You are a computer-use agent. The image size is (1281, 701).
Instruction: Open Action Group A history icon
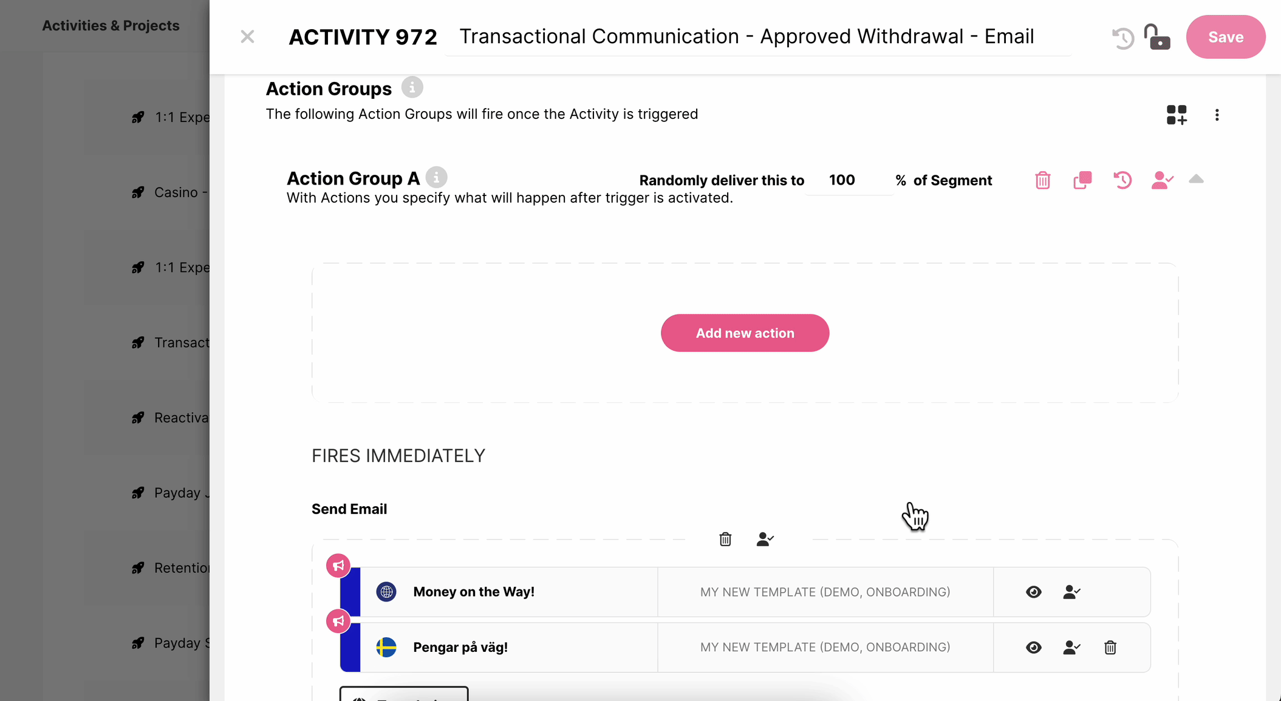(x=1122, y=180)
